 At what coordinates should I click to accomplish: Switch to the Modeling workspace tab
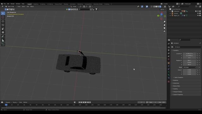[x=36, y=4]
